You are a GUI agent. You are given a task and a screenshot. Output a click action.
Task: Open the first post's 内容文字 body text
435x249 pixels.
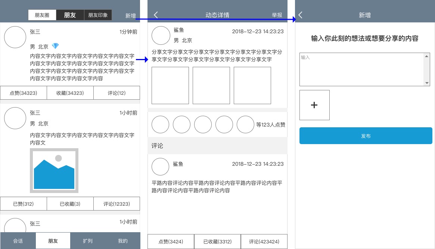[x=82, y=67]
